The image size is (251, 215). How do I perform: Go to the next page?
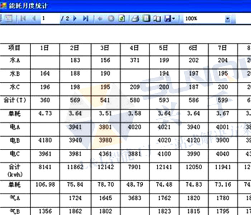75,18
